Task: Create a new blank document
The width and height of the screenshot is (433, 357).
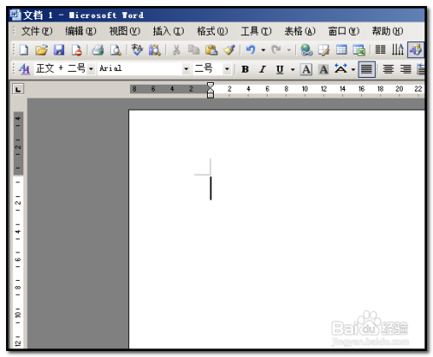Action: (x=23, y=50)
